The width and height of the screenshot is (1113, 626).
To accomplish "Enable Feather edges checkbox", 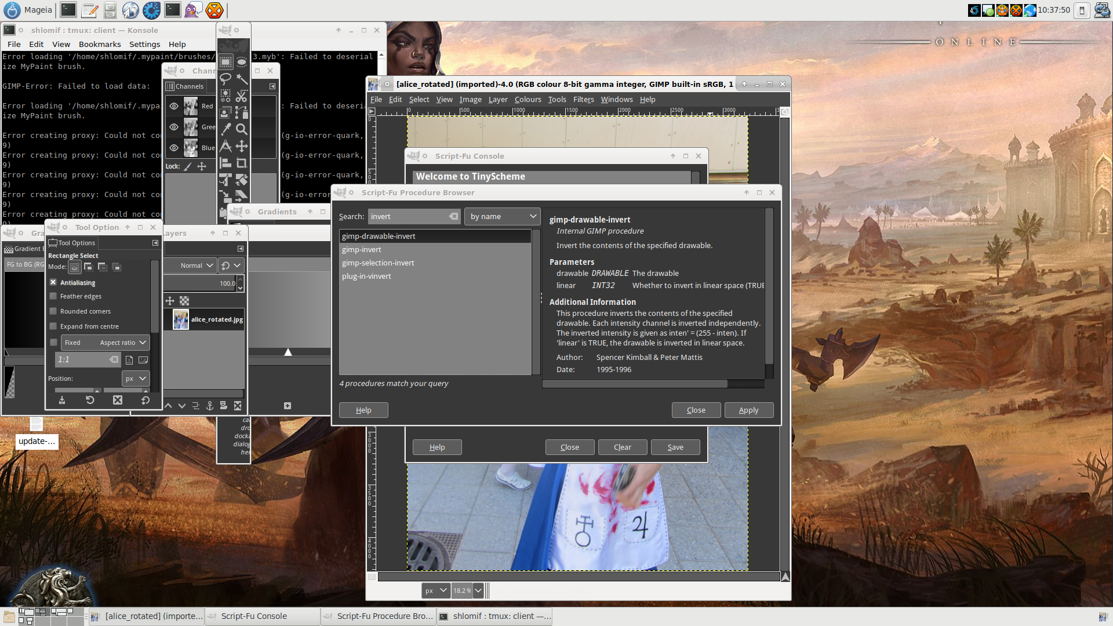I will 53,296.
